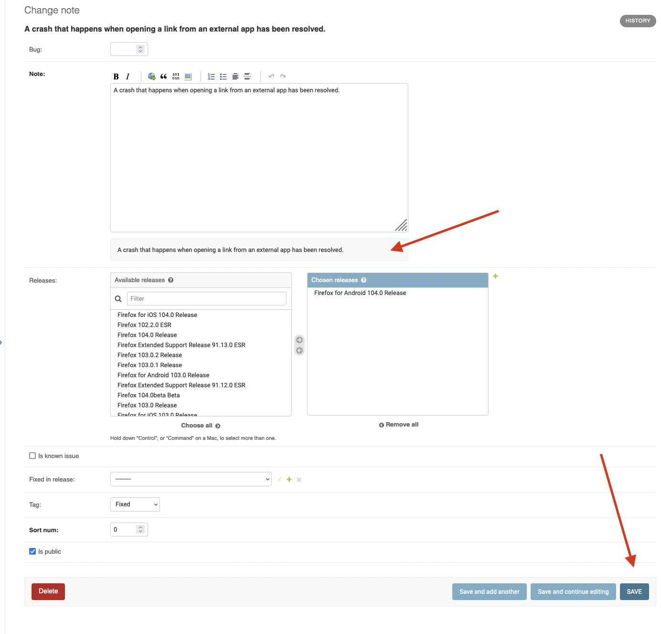Screen dimensions: 661x634
Task: Select Firefox 103.0.1 Release
Action: pos(149,365)
